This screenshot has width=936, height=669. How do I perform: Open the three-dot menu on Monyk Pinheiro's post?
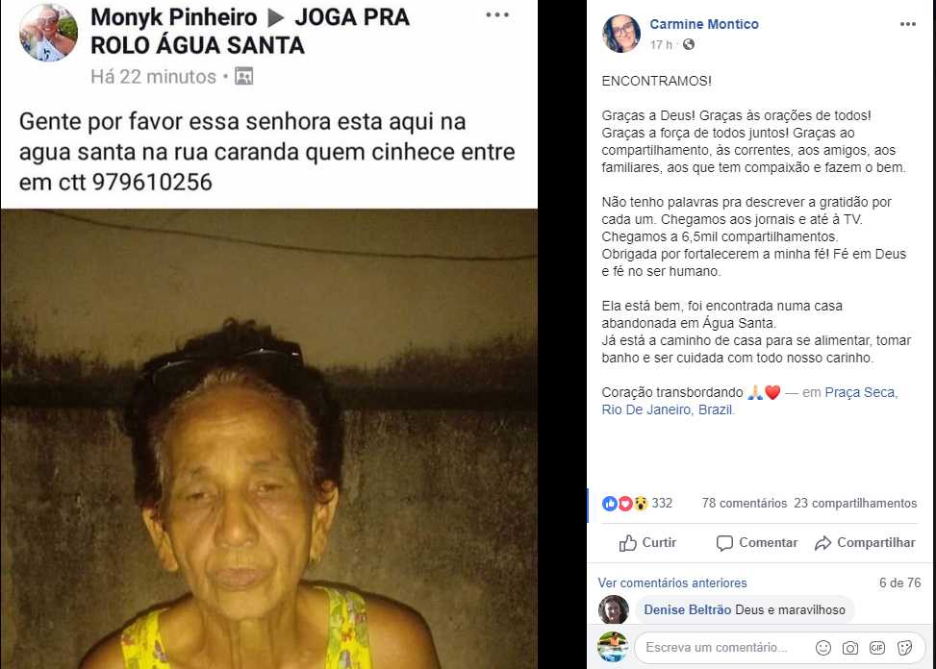click(497, 15)
